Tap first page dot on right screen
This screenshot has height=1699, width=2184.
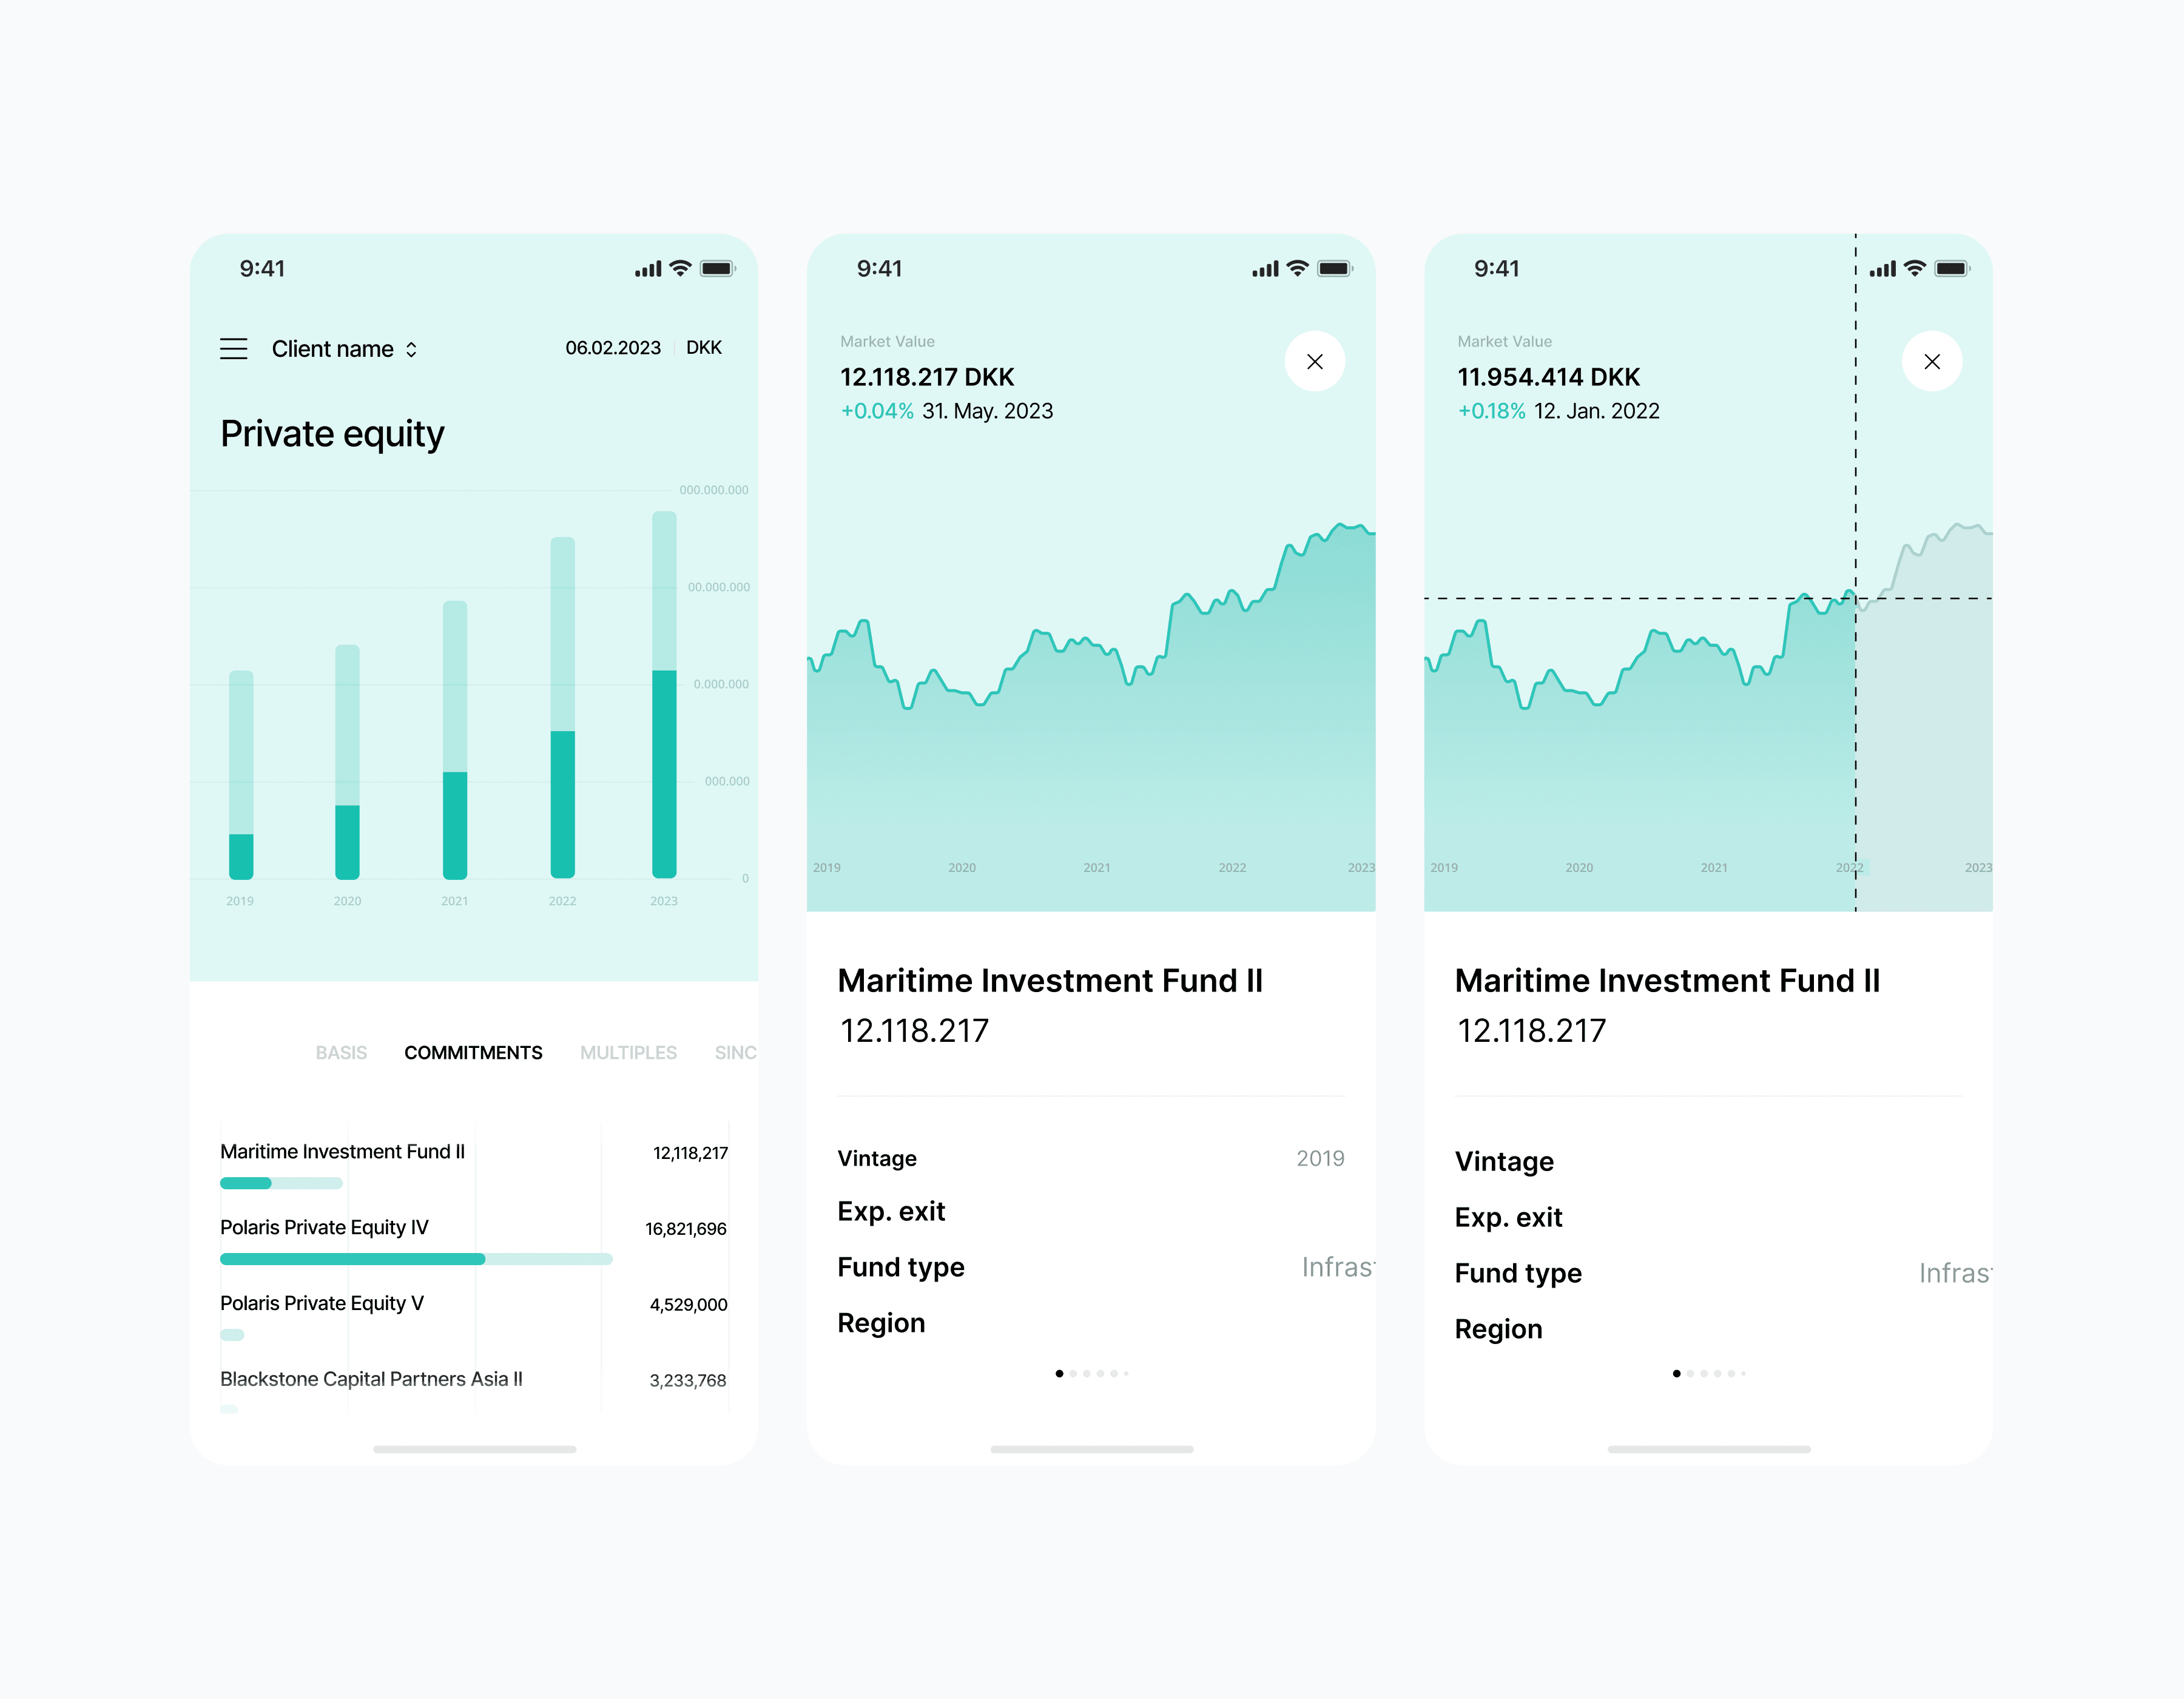(1676, 1374)
